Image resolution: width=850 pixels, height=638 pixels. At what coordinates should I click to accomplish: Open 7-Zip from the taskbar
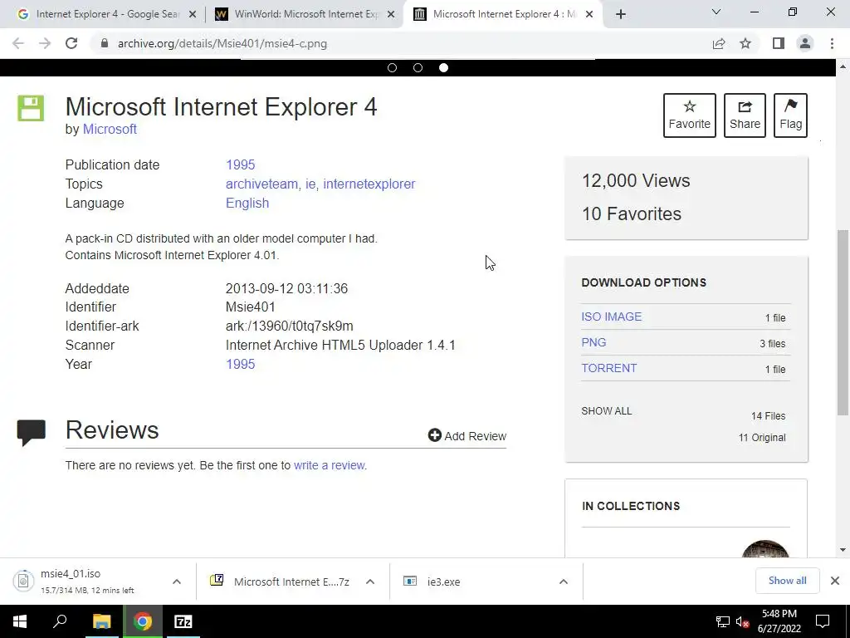183,621
